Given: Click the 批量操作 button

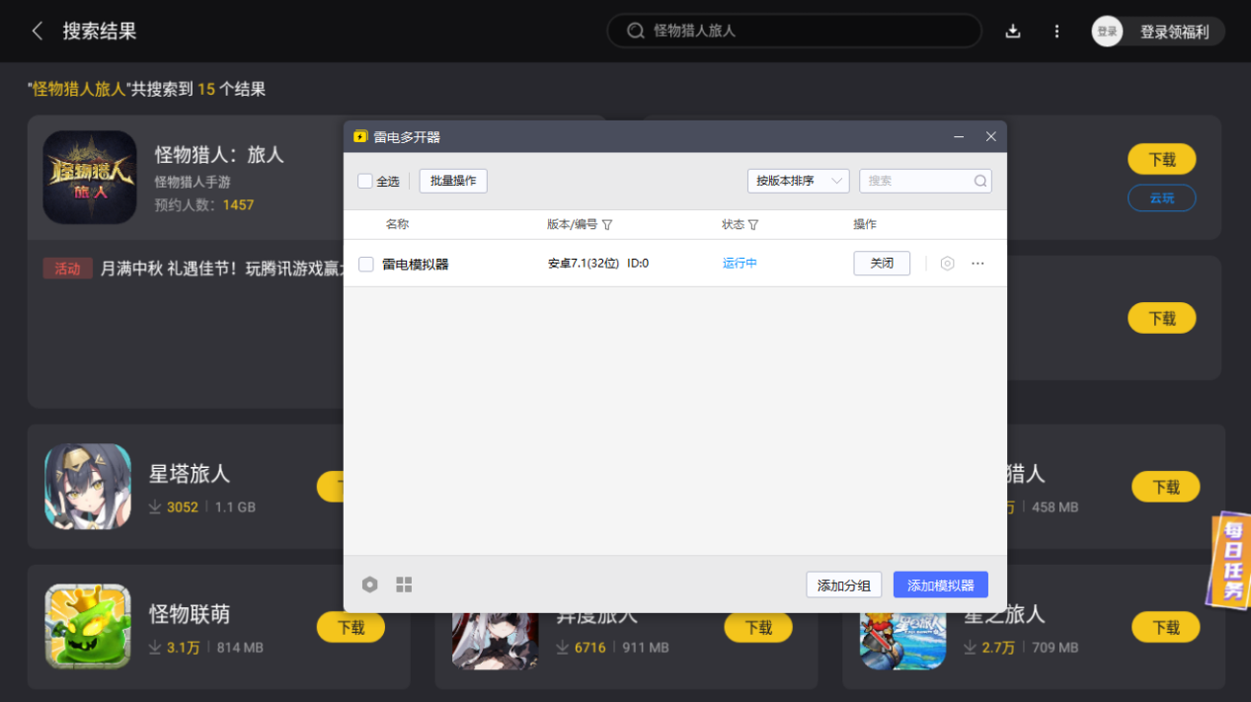Looking at the screenshot, I should tap(453, 181).
